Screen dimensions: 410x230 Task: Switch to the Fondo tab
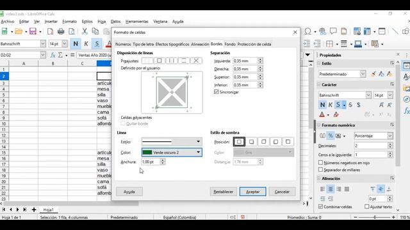(230, 44)
